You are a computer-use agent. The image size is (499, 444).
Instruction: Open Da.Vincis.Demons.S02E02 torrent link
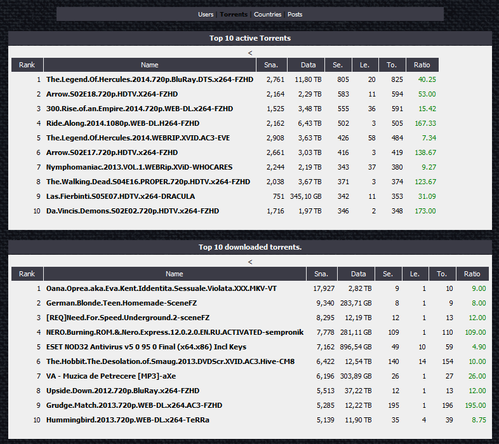coord(133,211)
